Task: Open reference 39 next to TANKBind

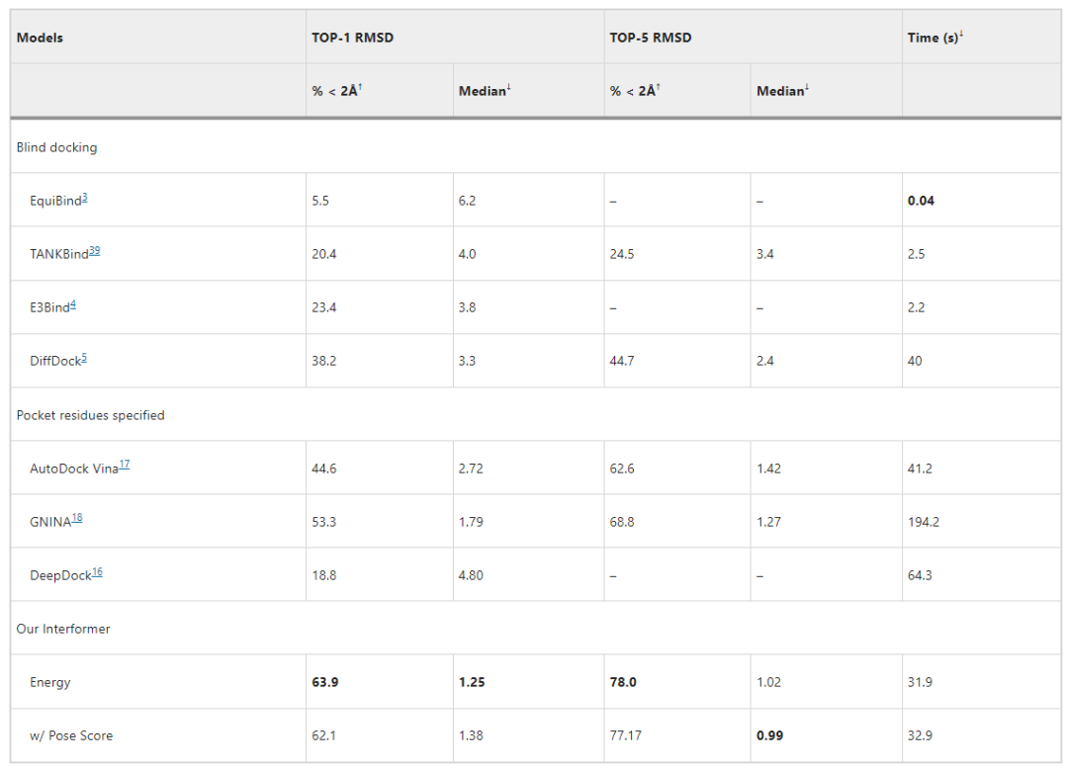Action: 94,251
